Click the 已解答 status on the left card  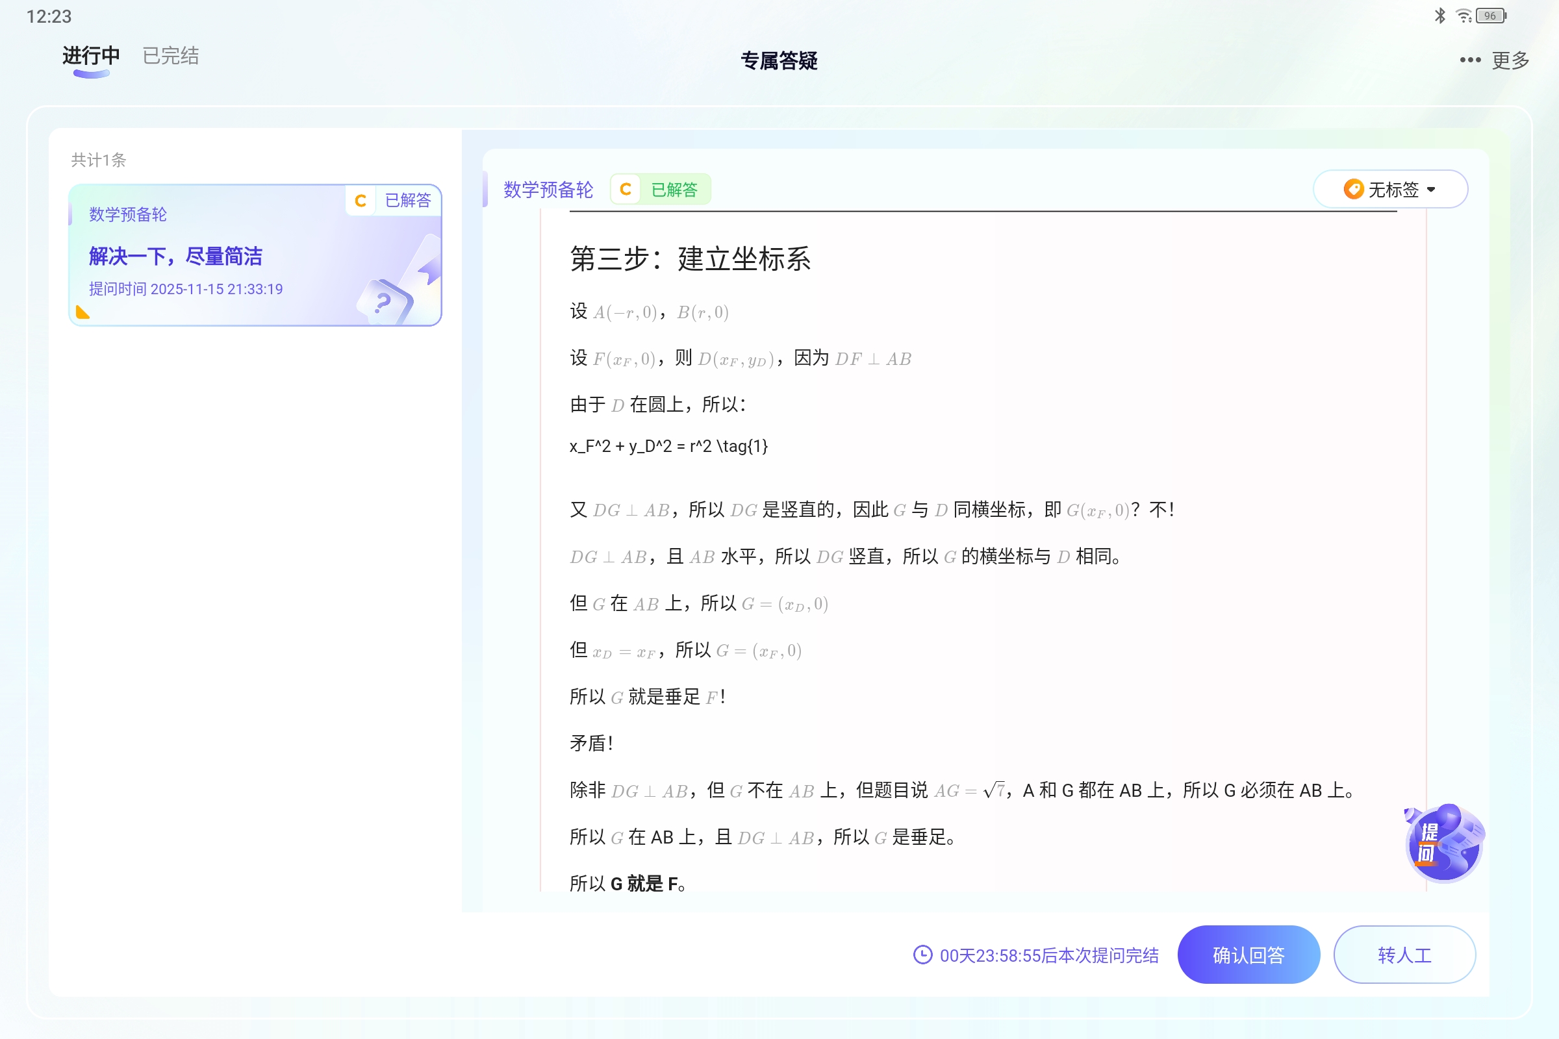tap(407, 200)
